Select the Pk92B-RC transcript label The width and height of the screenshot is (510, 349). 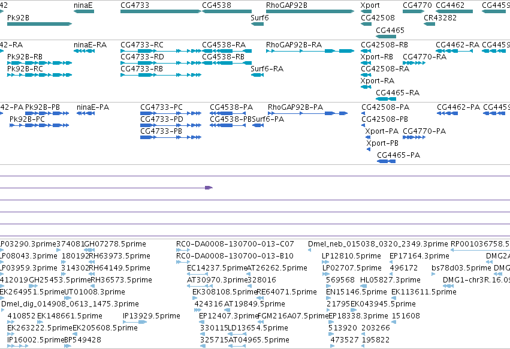(25, 69)
